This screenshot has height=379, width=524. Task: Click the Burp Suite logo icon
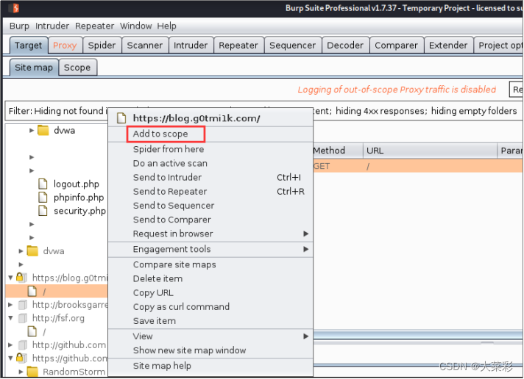tap(15, 7)
